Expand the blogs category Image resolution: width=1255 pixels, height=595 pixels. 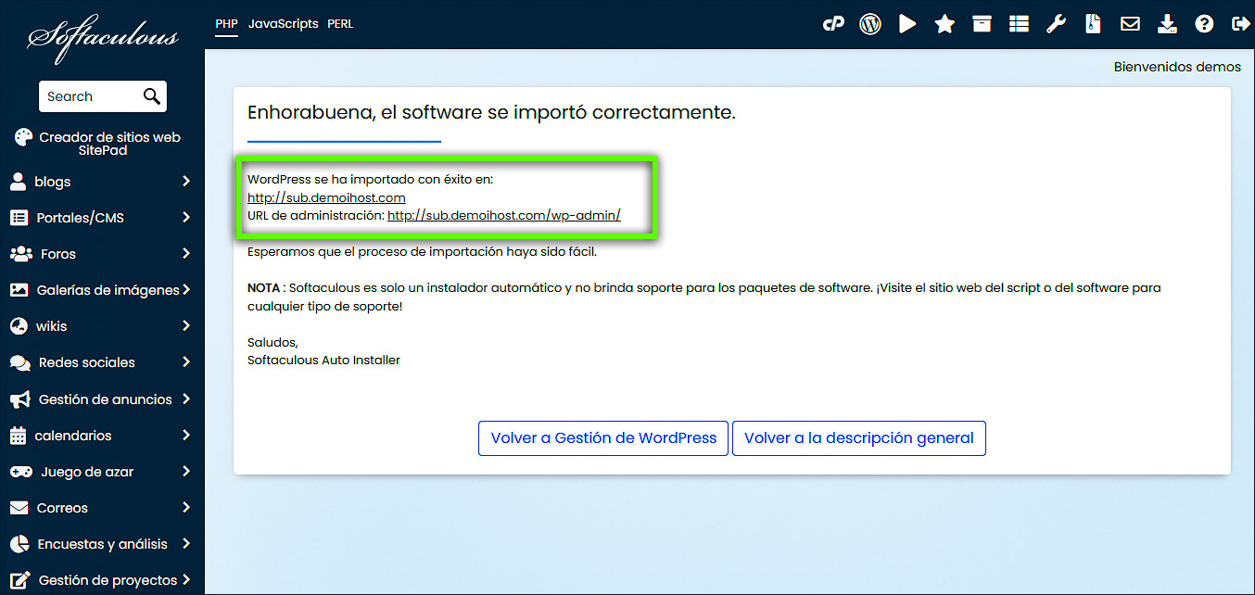tap(101, 182)
